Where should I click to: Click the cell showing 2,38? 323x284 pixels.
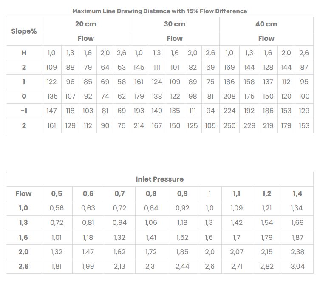point(297,252)
